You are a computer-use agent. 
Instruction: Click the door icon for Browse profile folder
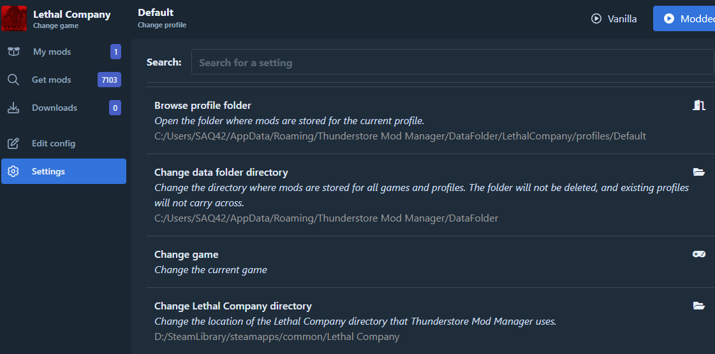699,106
